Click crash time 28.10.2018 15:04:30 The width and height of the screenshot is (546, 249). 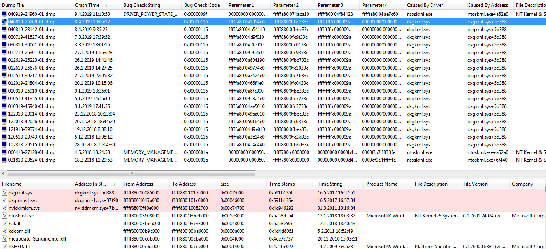(95, 145)
